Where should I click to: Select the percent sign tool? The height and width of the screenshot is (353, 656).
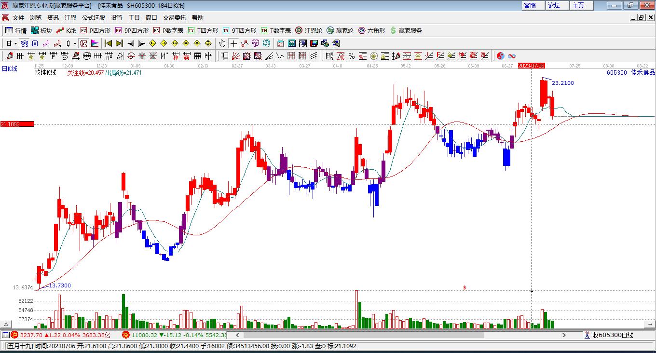(x=352, y=56)
